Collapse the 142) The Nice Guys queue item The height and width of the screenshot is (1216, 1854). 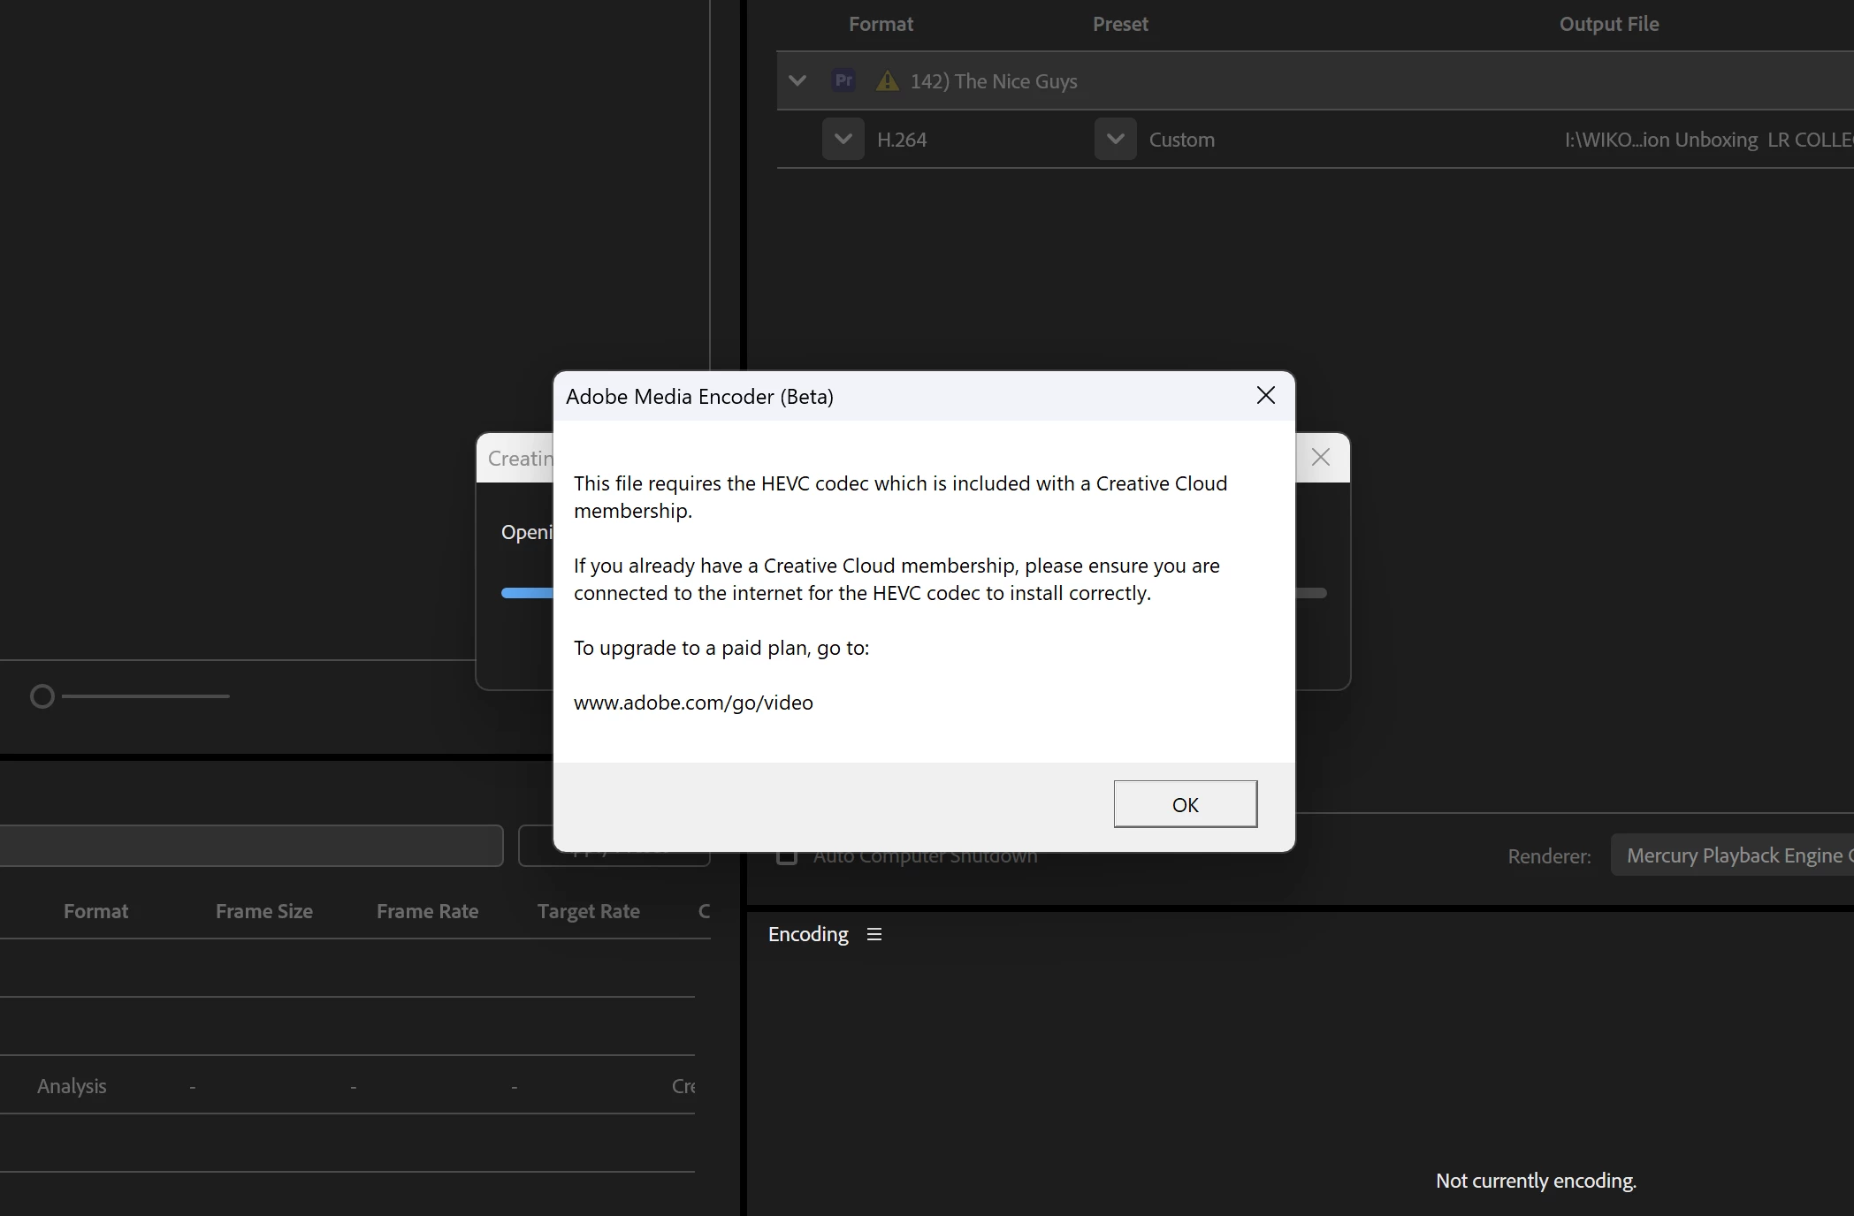point(797,81)
